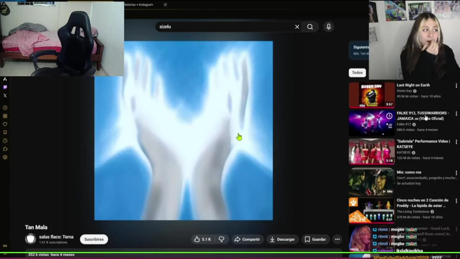Open the Mix: como roe thumbnail
The image size is (460, 259).
pos(372,182)
